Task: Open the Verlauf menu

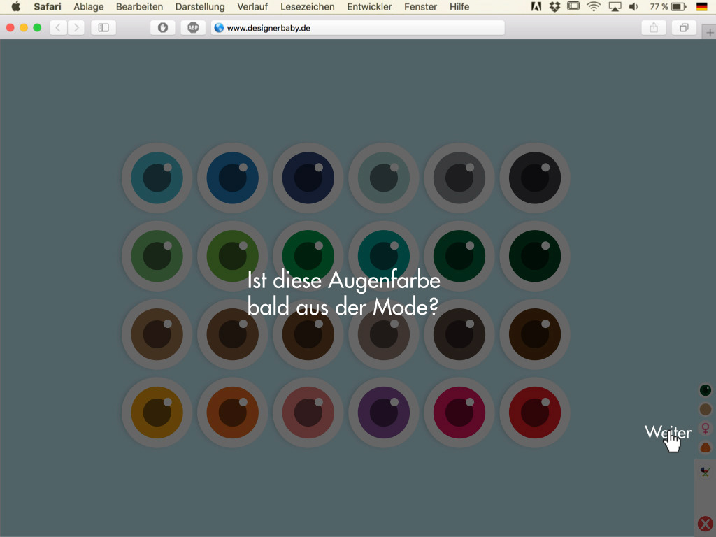Action: [x=252, y=7]
